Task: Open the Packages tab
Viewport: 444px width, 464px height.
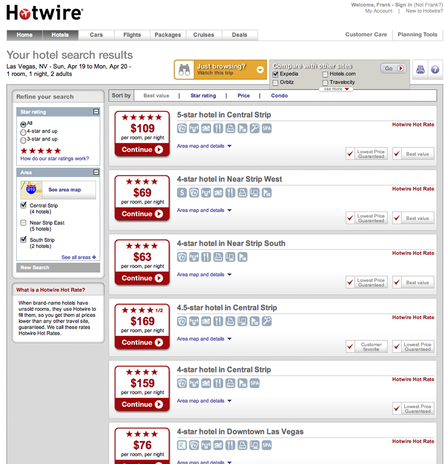Action: [x=168, y=35]
